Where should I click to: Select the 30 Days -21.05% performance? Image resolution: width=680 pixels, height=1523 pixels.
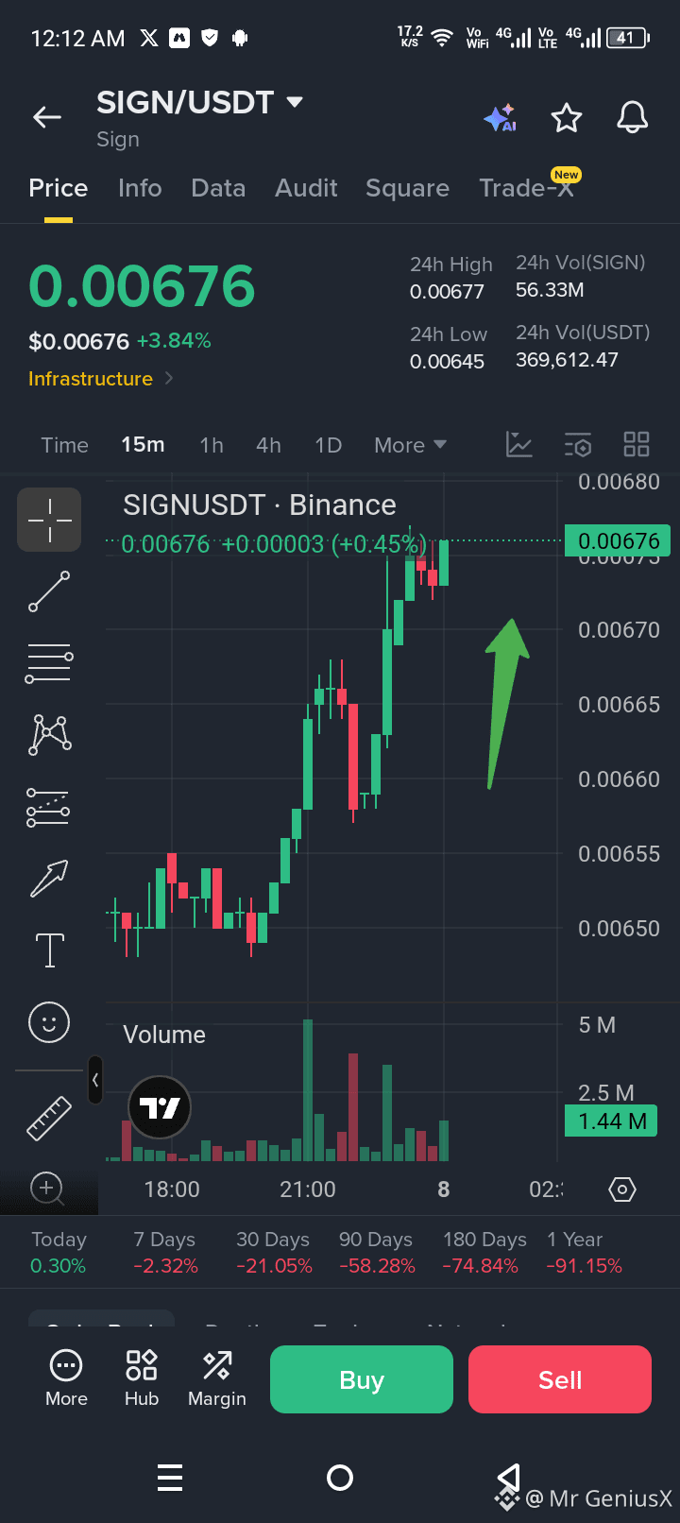pos(273,1253)
